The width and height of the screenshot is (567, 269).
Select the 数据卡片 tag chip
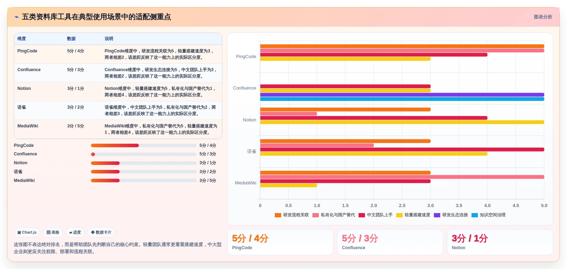coord(101,233)
